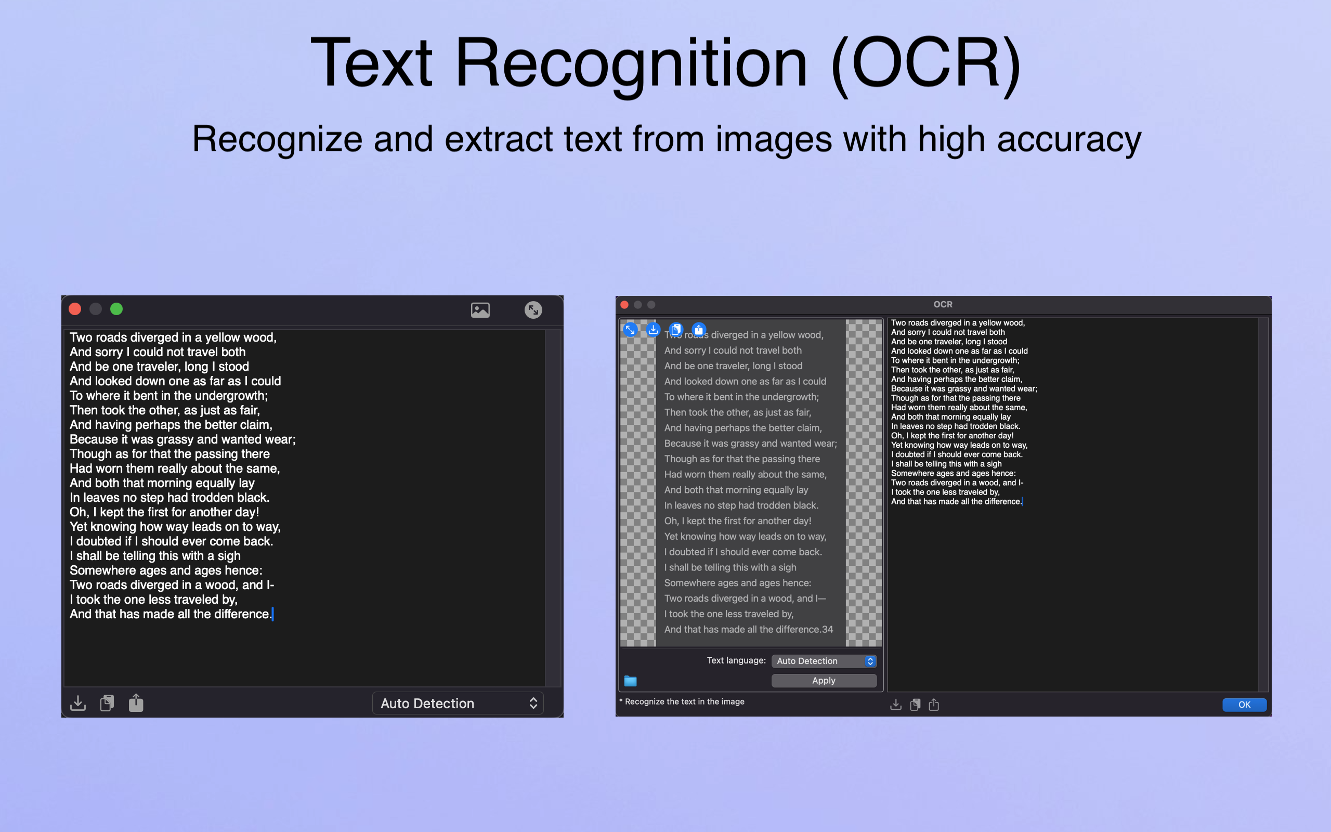
Task: Click the blue expand icon over image preview
Action: pos(630,330)
